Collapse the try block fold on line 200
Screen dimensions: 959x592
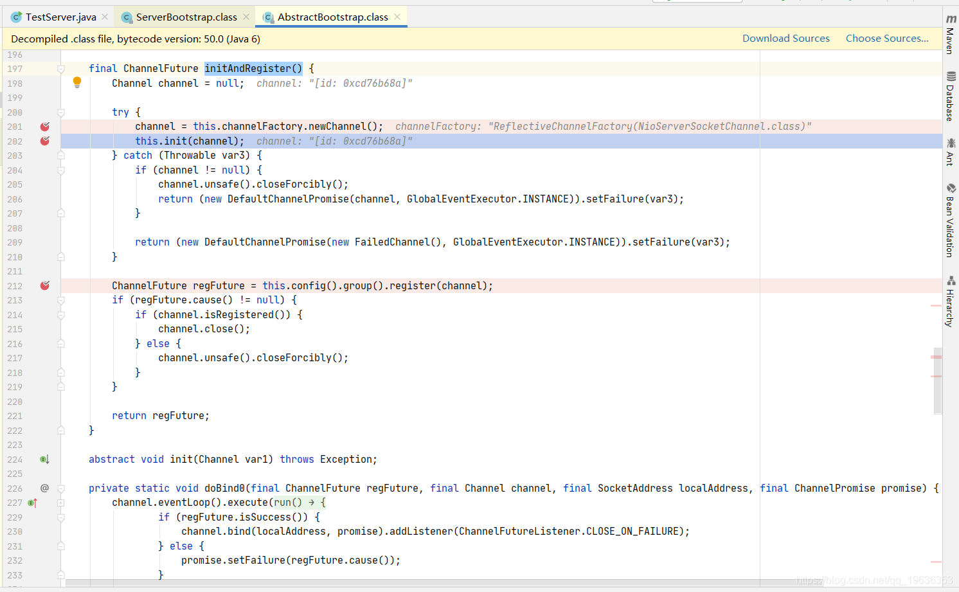click(61, 112)
